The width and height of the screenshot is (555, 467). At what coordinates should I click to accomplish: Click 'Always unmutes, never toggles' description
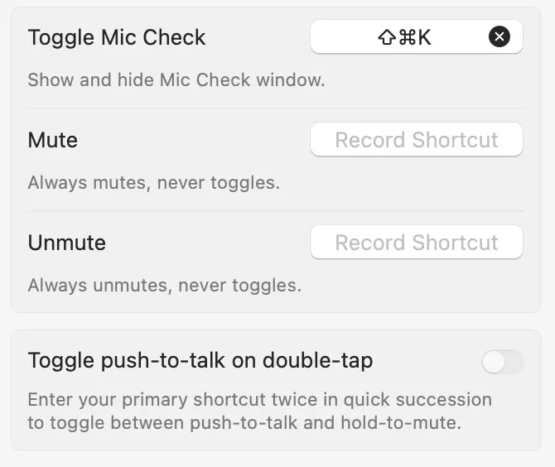pyautogui.click(x=165, y=286)
